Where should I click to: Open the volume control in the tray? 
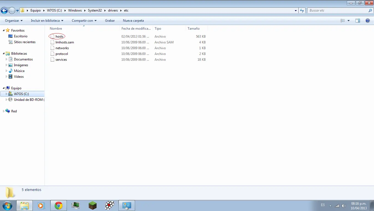pos(344,206)
